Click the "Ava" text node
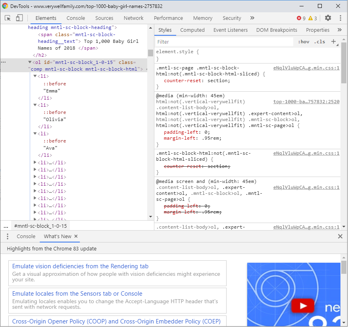 pos(50,148)
